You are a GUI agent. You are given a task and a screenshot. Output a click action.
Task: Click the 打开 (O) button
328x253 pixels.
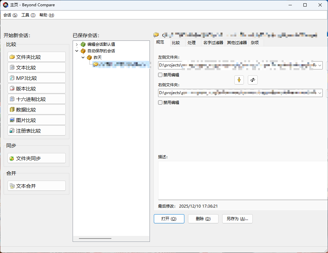coord(169,219)
